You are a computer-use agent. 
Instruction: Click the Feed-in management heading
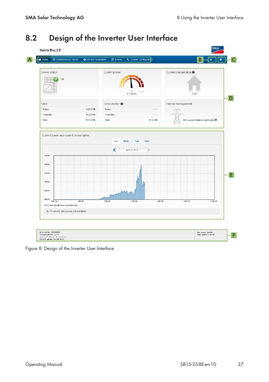click(x=179, y=104)
